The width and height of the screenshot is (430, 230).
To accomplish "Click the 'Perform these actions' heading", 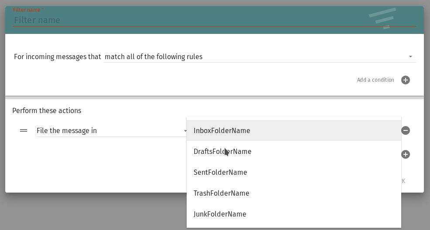I will tap(47, 110).
